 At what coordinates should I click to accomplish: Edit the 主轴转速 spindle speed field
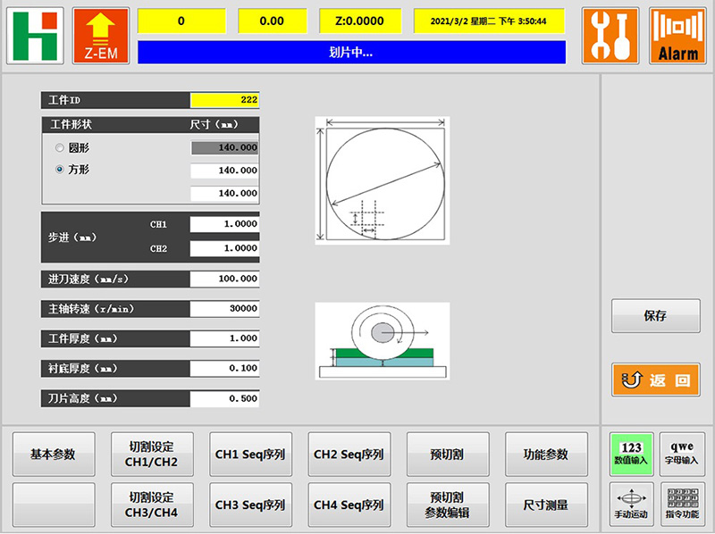coord(224,309)
